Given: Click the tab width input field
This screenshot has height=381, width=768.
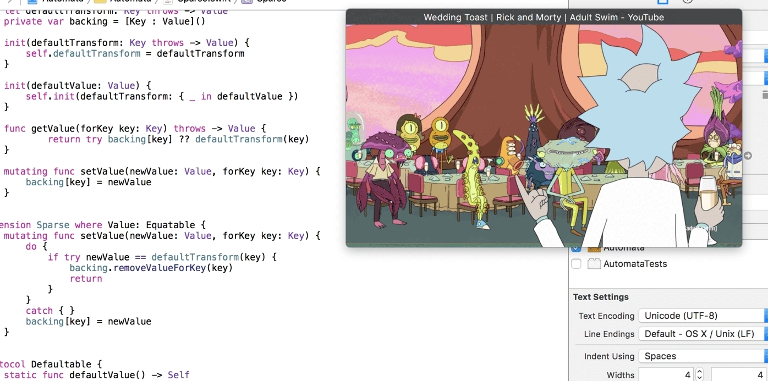Looking at the screenshot, I should (666, 375).
